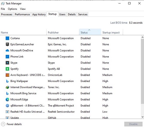Switch to the Processes tab
144x129 pixels.
coord(7,14)
